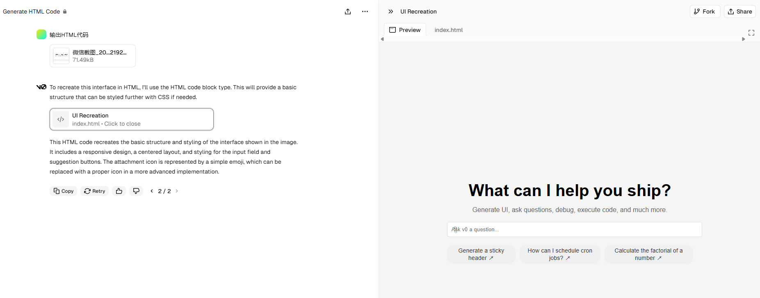The image size is (760, 298).
Task: Enter fullscreen preview mode
Action: (751, 33)
